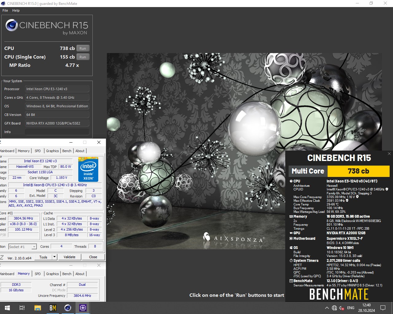Open the notification center icon
The image size is (393, 314).
(383, 308)
